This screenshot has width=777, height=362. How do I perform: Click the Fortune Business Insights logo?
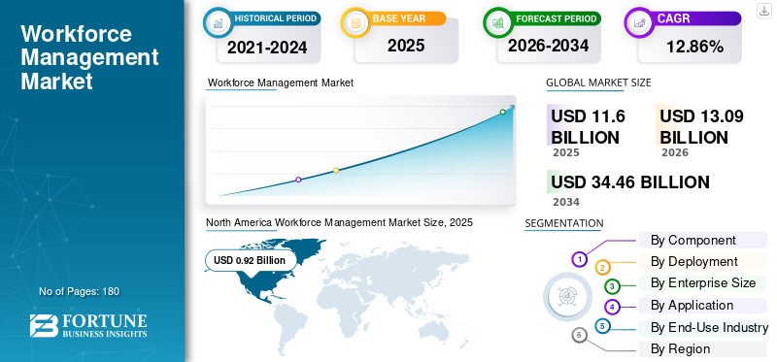[87, 326]
